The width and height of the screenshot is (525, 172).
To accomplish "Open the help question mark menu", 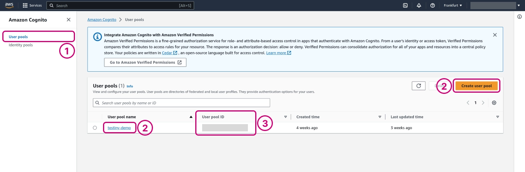I will pyautogui.click(x=432, y=6).
